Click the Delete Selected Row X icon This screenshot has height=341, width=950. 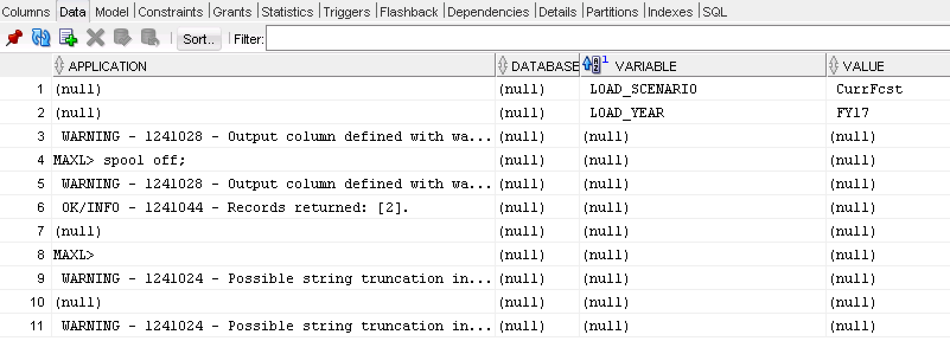95,38
